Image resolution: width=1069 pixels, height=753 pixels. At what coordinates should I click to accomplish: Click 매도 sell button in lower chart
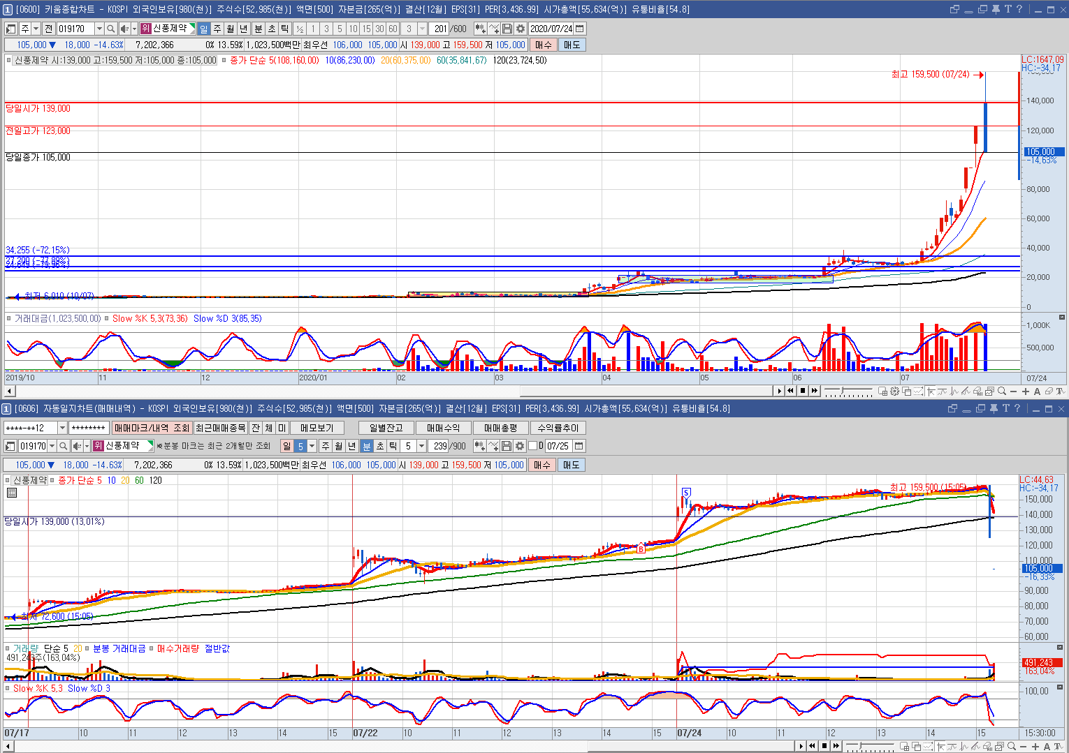coord(571,465)
